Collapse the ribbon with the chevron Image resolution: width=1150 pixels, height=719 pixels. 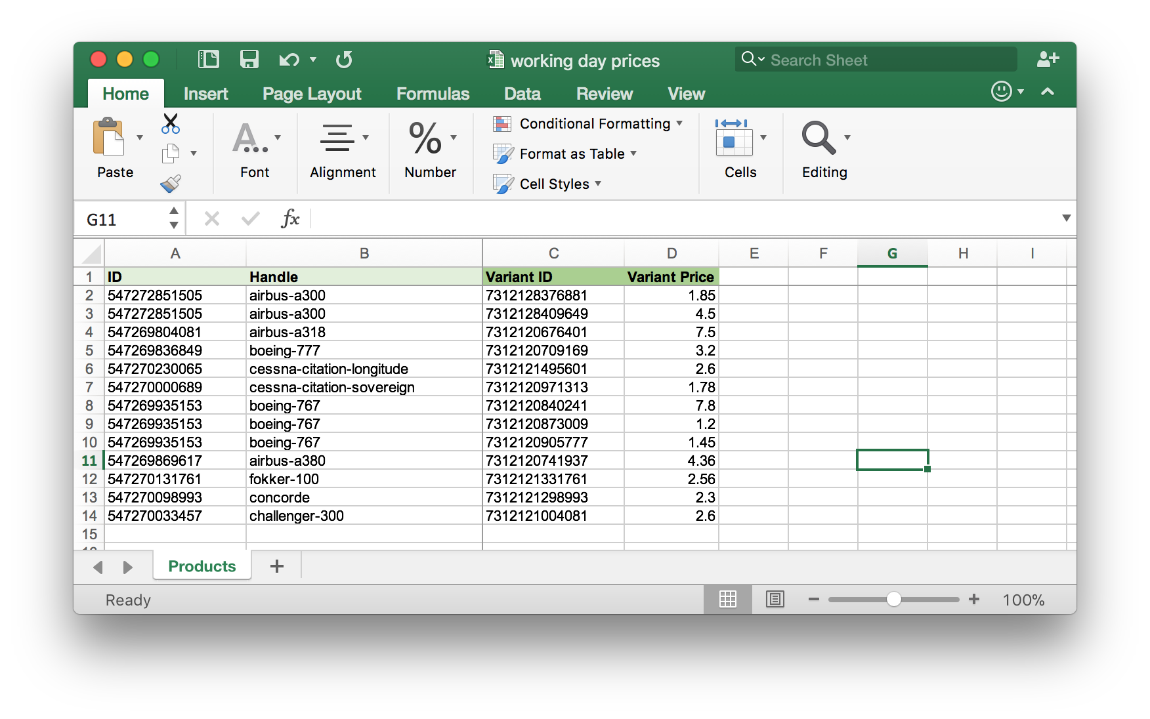coord(1048,92)
